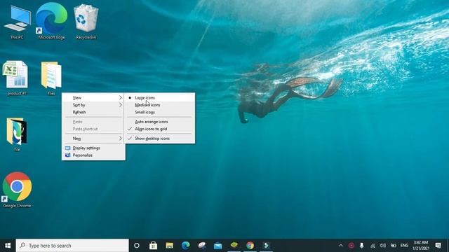Open File Explorer from the taskbar
Screen dimensions: 449x252
170,246
